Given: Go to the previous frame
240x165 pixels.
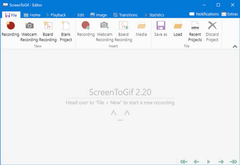Looking at the screenshot, I should [x=196, y=161].
